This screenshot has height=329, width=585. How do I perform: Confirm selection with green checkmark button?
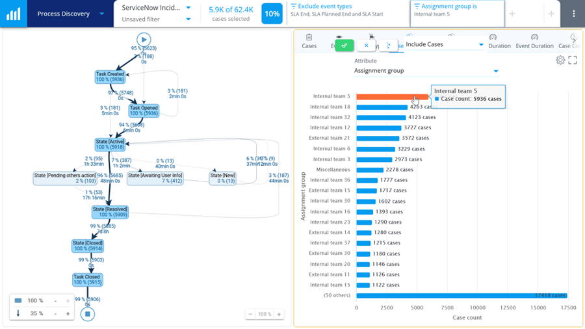click(344, 46)
